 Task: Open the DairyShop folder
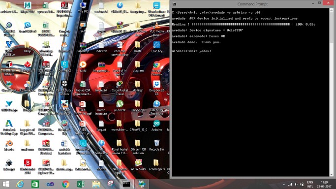138,106
